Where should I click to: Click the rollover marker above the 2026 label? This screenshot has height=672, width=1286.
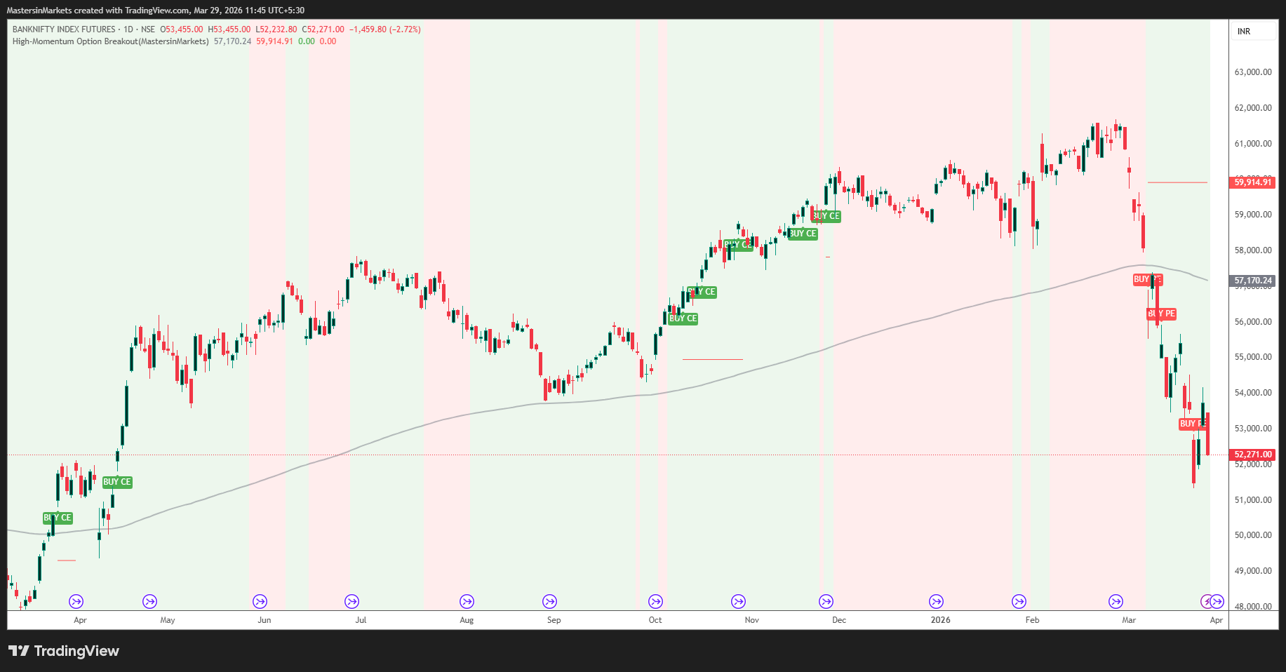click(x=937, y=601)
